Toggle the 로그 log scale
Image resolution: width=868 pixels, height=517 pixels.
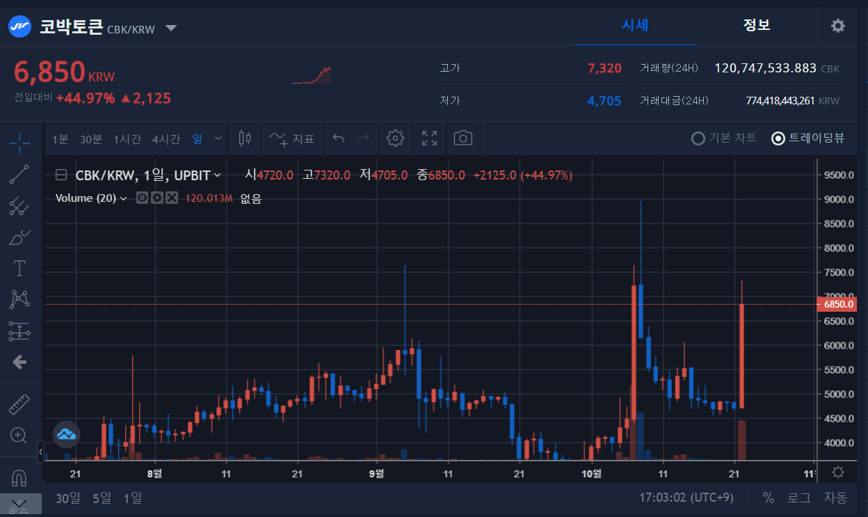pos(799,498)
